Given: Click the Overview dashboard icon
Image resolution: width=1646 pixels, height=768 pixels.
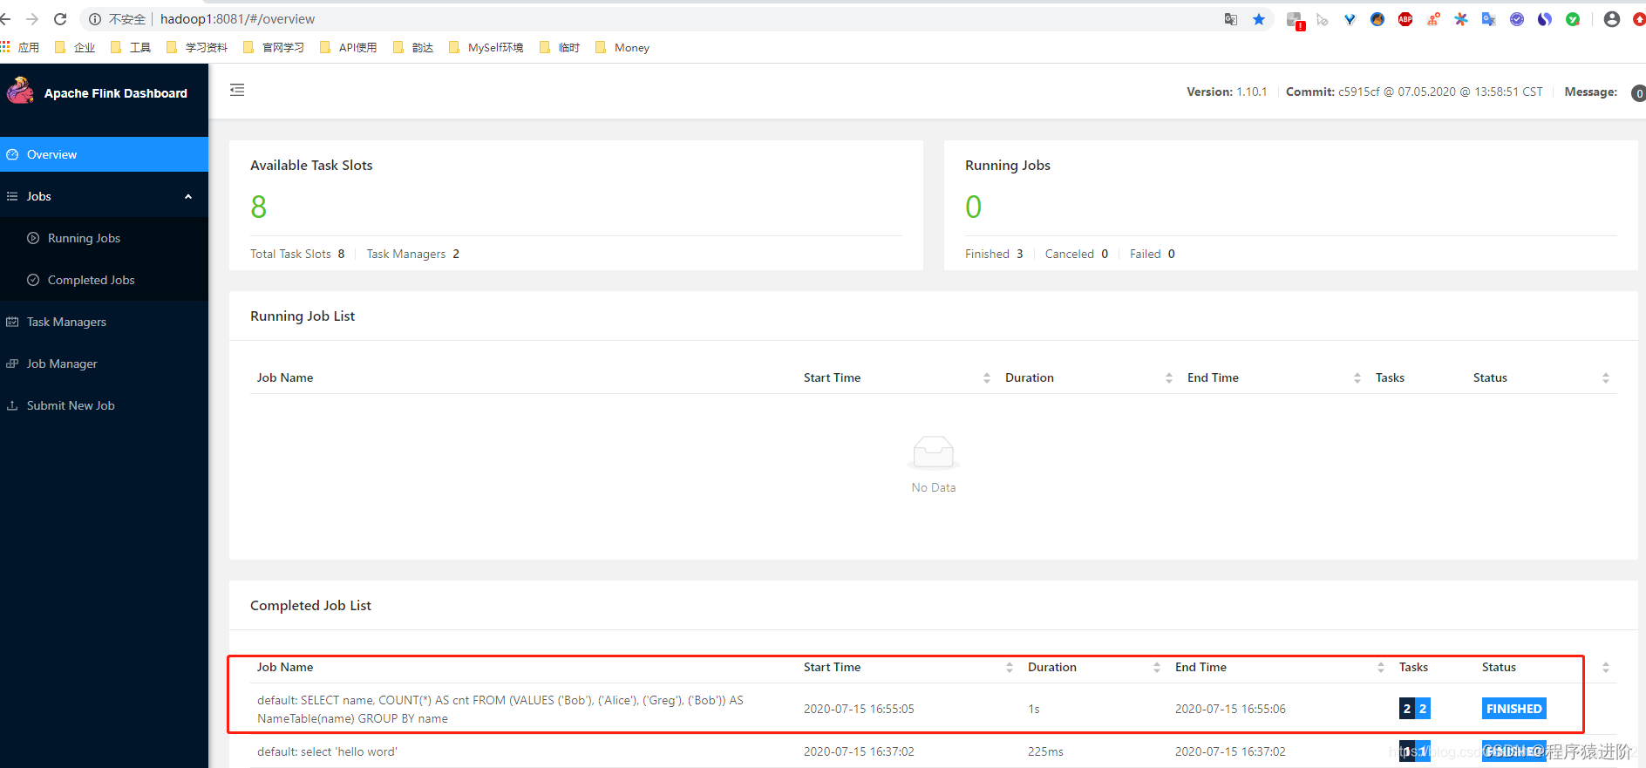Looking at the screenshot, I should 12,154.
